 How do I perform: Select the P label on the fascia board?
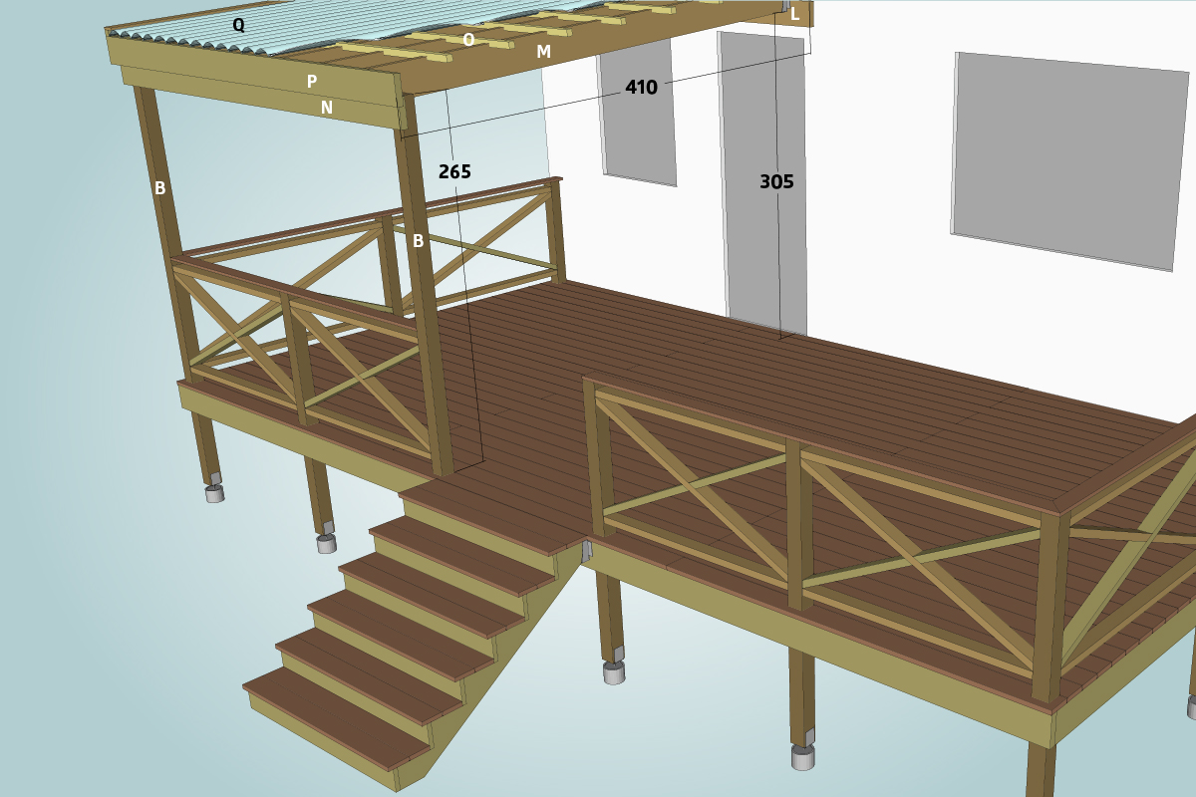click(312, 82)
